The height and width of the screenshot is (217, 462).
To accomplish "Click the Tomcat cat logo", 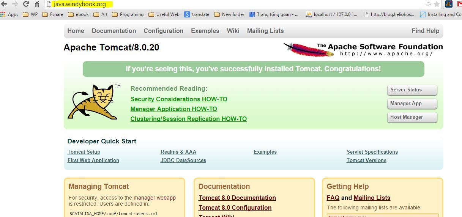I will click(x=93, y=102).
